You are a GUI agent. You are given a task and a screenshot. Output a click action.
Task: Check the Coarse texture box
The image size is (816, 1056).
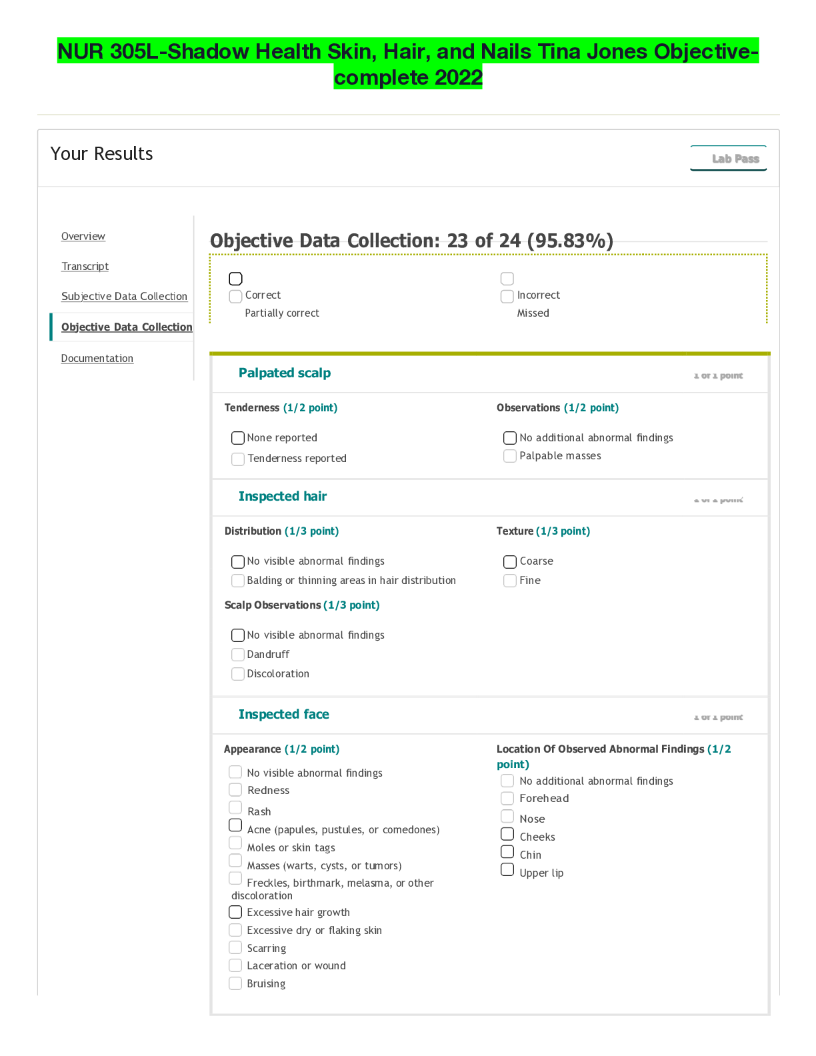pyautogui.click(x=510, y=561)
